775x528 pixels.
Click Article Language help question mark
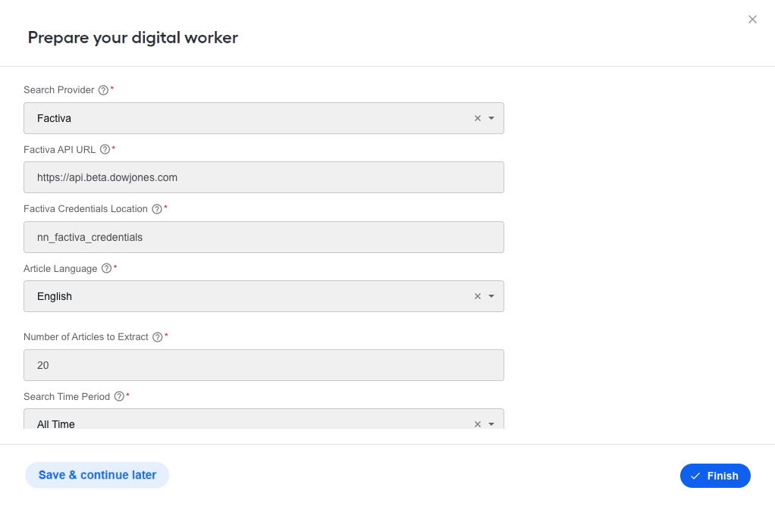106,268
